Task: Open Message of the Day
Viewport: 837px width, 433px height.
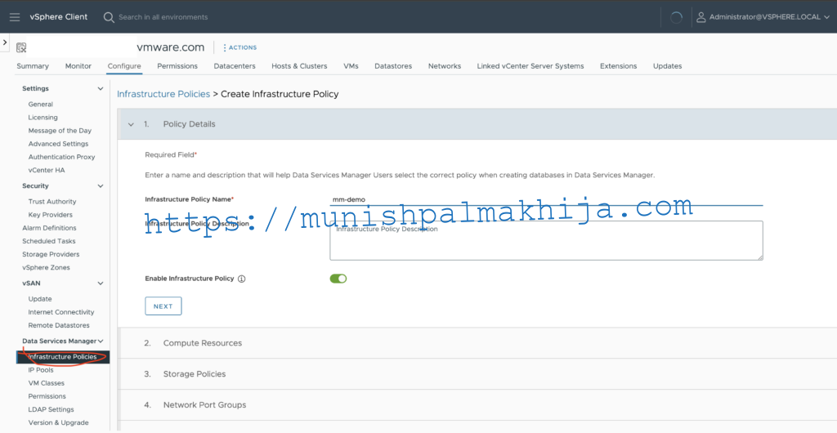Action: click(x=60, y=131)
